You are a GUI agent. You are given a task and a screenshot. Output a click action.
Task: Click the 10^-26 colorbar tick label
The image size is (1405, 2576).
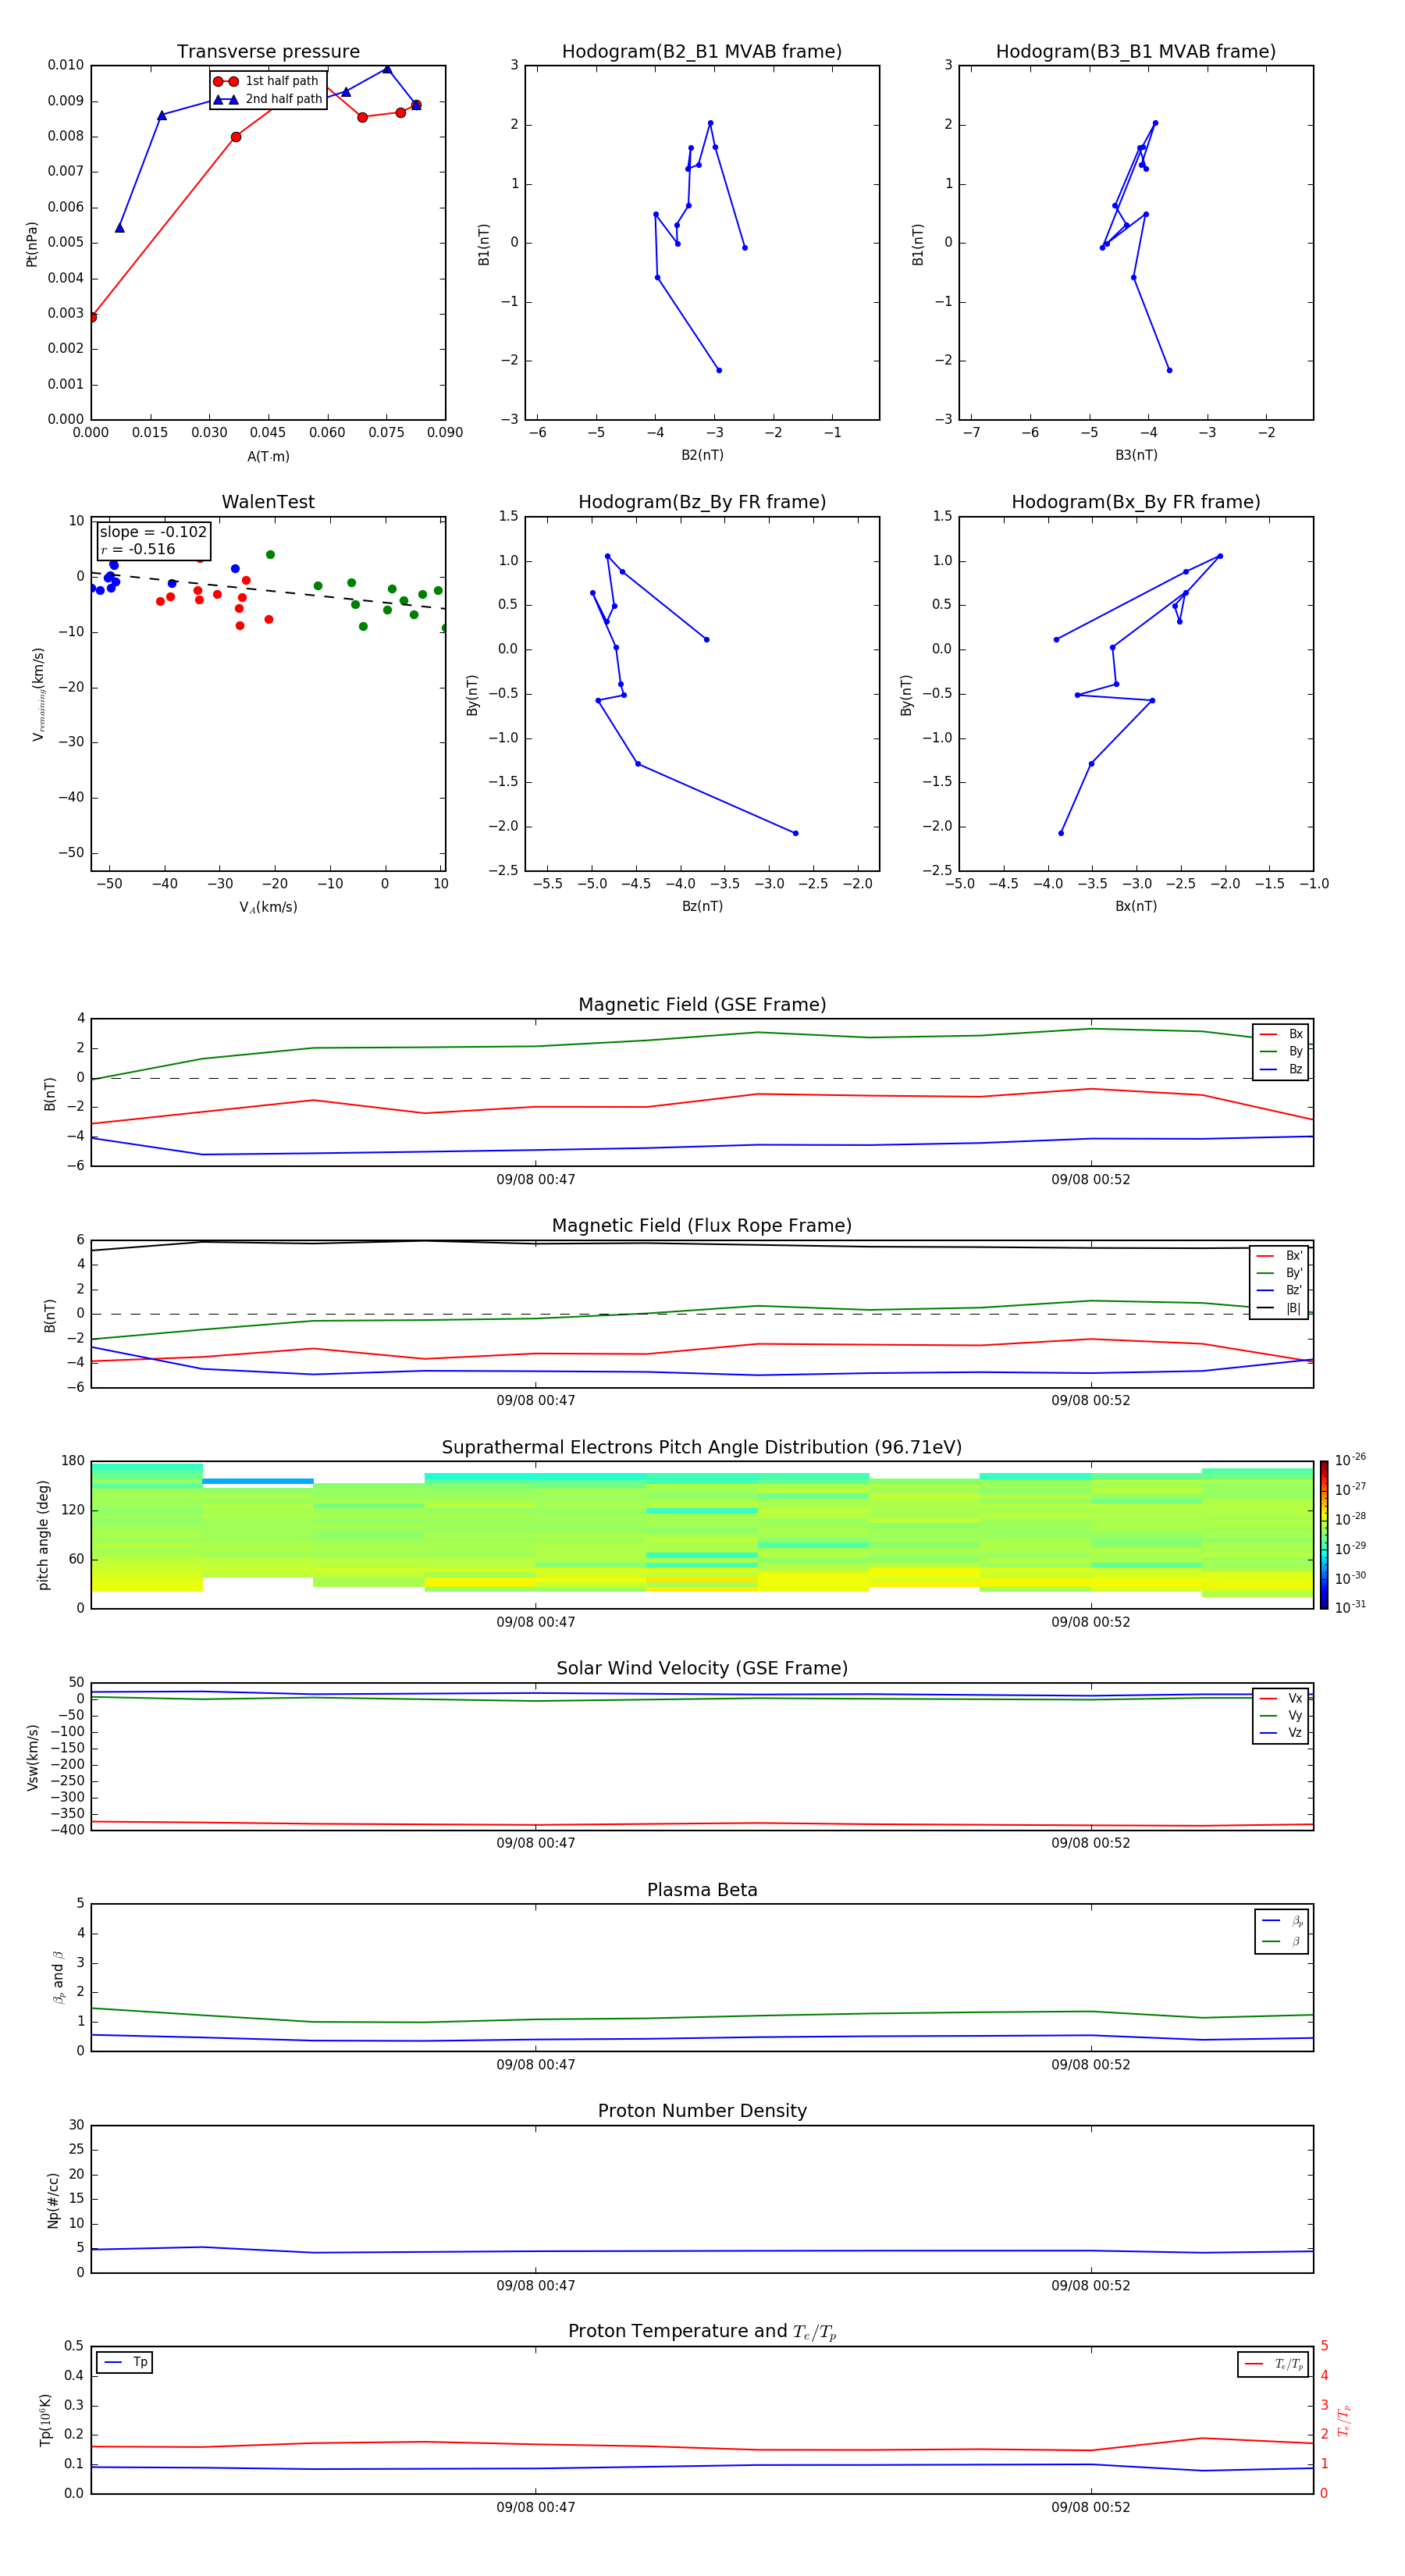point(1350,1460)
